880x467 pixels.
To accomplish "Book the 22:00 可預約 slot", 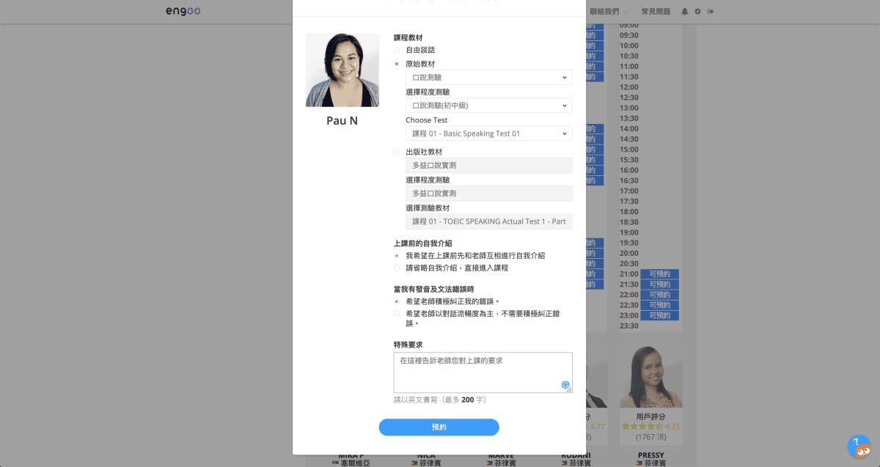I will pos(659,295).
